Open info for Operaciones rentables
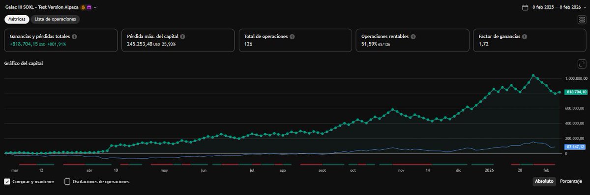Image resolution: width=590 pixels, height=195 pixels. (413, 37)
